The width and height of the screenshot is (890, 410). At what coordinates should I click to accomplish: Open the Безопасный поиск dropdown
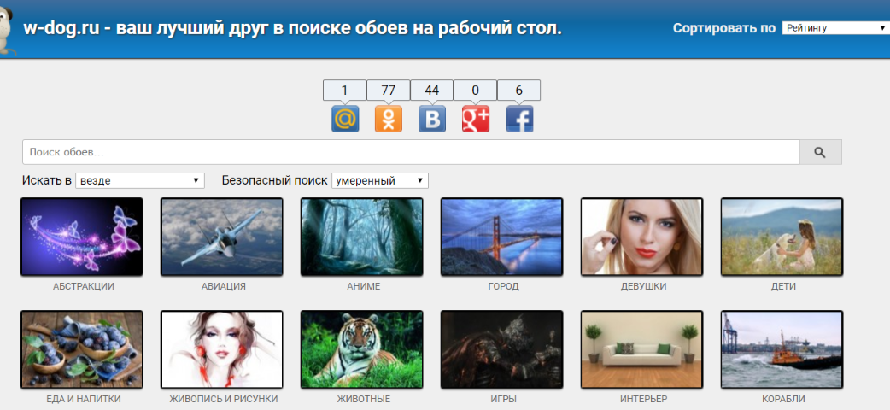point(379,181)
